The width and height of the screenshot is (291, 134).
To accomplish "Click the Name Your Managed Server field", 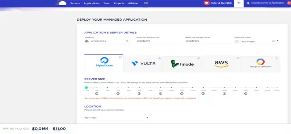I will (208, 41).
